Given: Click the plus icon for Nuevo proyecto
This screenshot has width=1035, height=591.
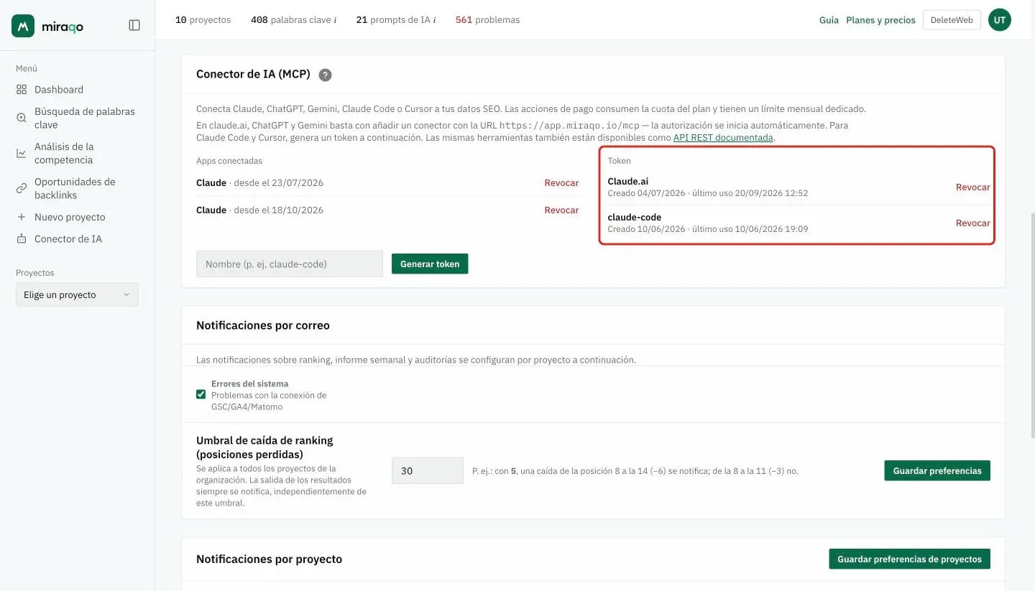Looking at the screenshot, I should tap(22, 217).
